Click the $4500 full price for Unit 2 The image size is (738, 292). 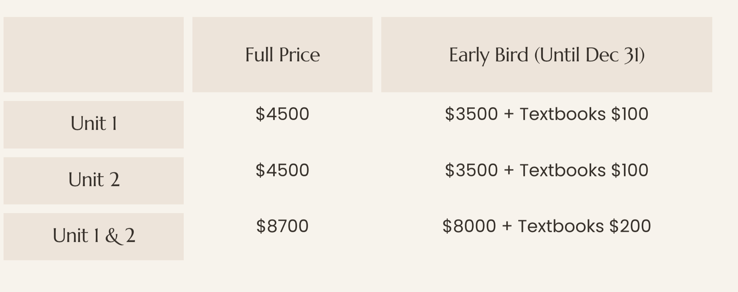tap(282, 170)
